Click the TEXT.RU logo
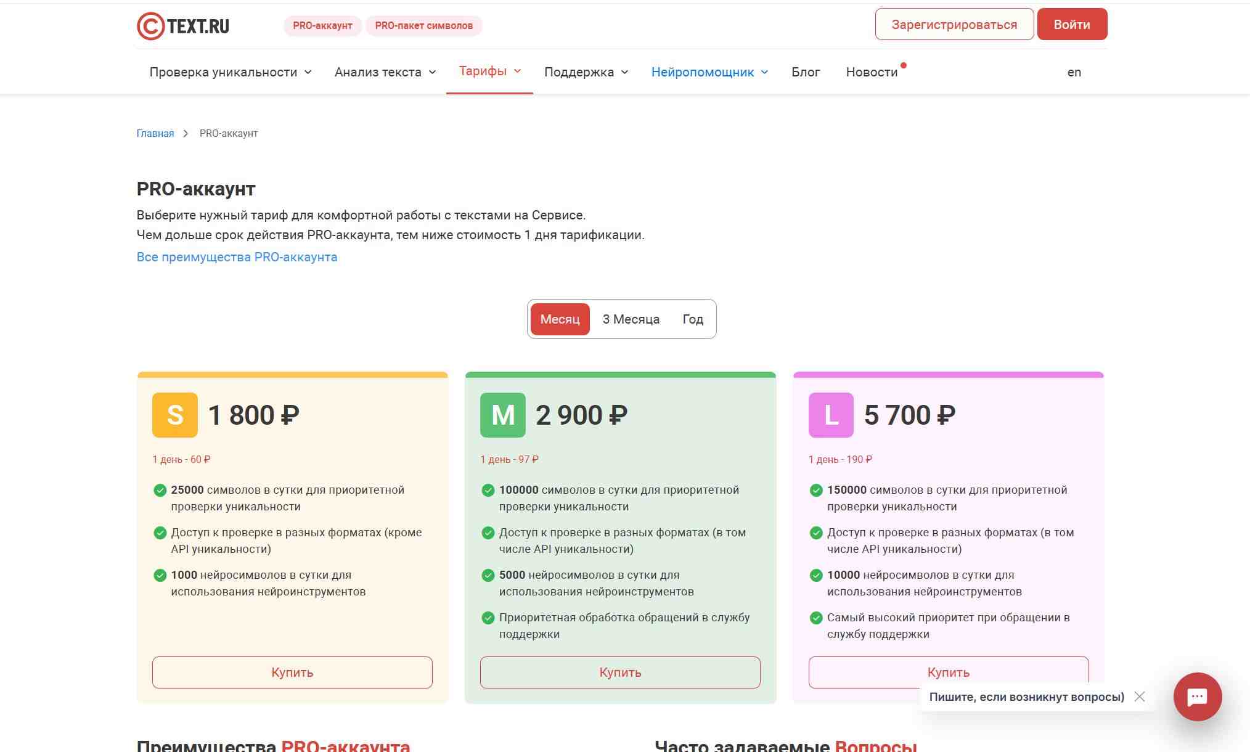The image size is (1250, 752). 183,26
